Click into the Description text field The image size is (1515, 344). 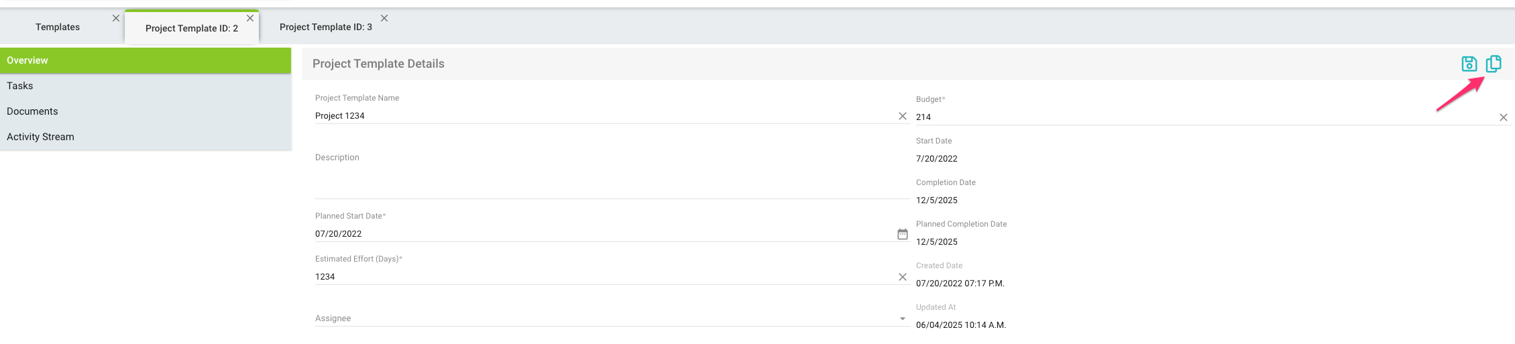(x=604, y=178)
